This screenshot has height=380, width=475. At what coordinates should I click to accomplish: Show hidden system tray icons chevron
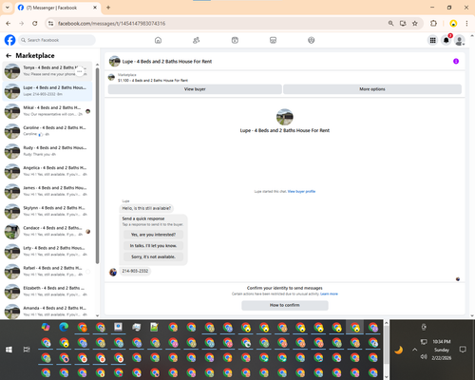tap(414, 350)
